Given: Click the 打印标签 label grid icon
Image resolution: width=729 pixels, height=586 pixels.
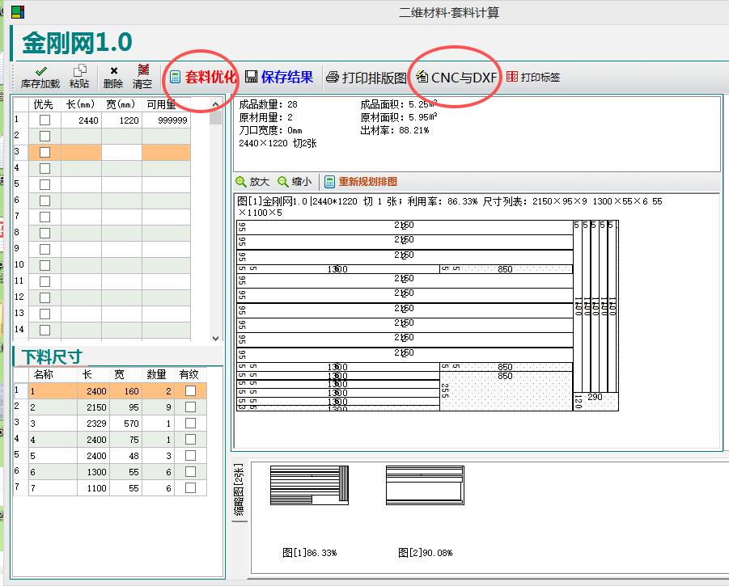Looking at the screenshot, I should tap(512, 77).
